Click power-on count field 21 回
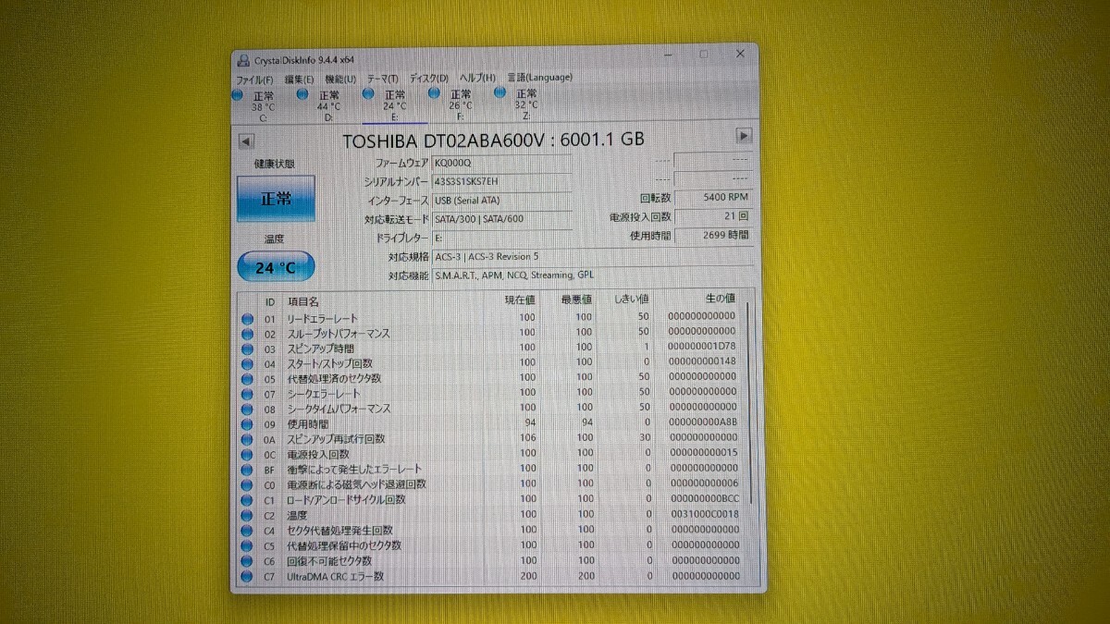 pos(713,217)
